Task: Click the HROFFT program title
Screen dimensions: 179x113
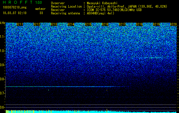Action: (x=18, y=2)
